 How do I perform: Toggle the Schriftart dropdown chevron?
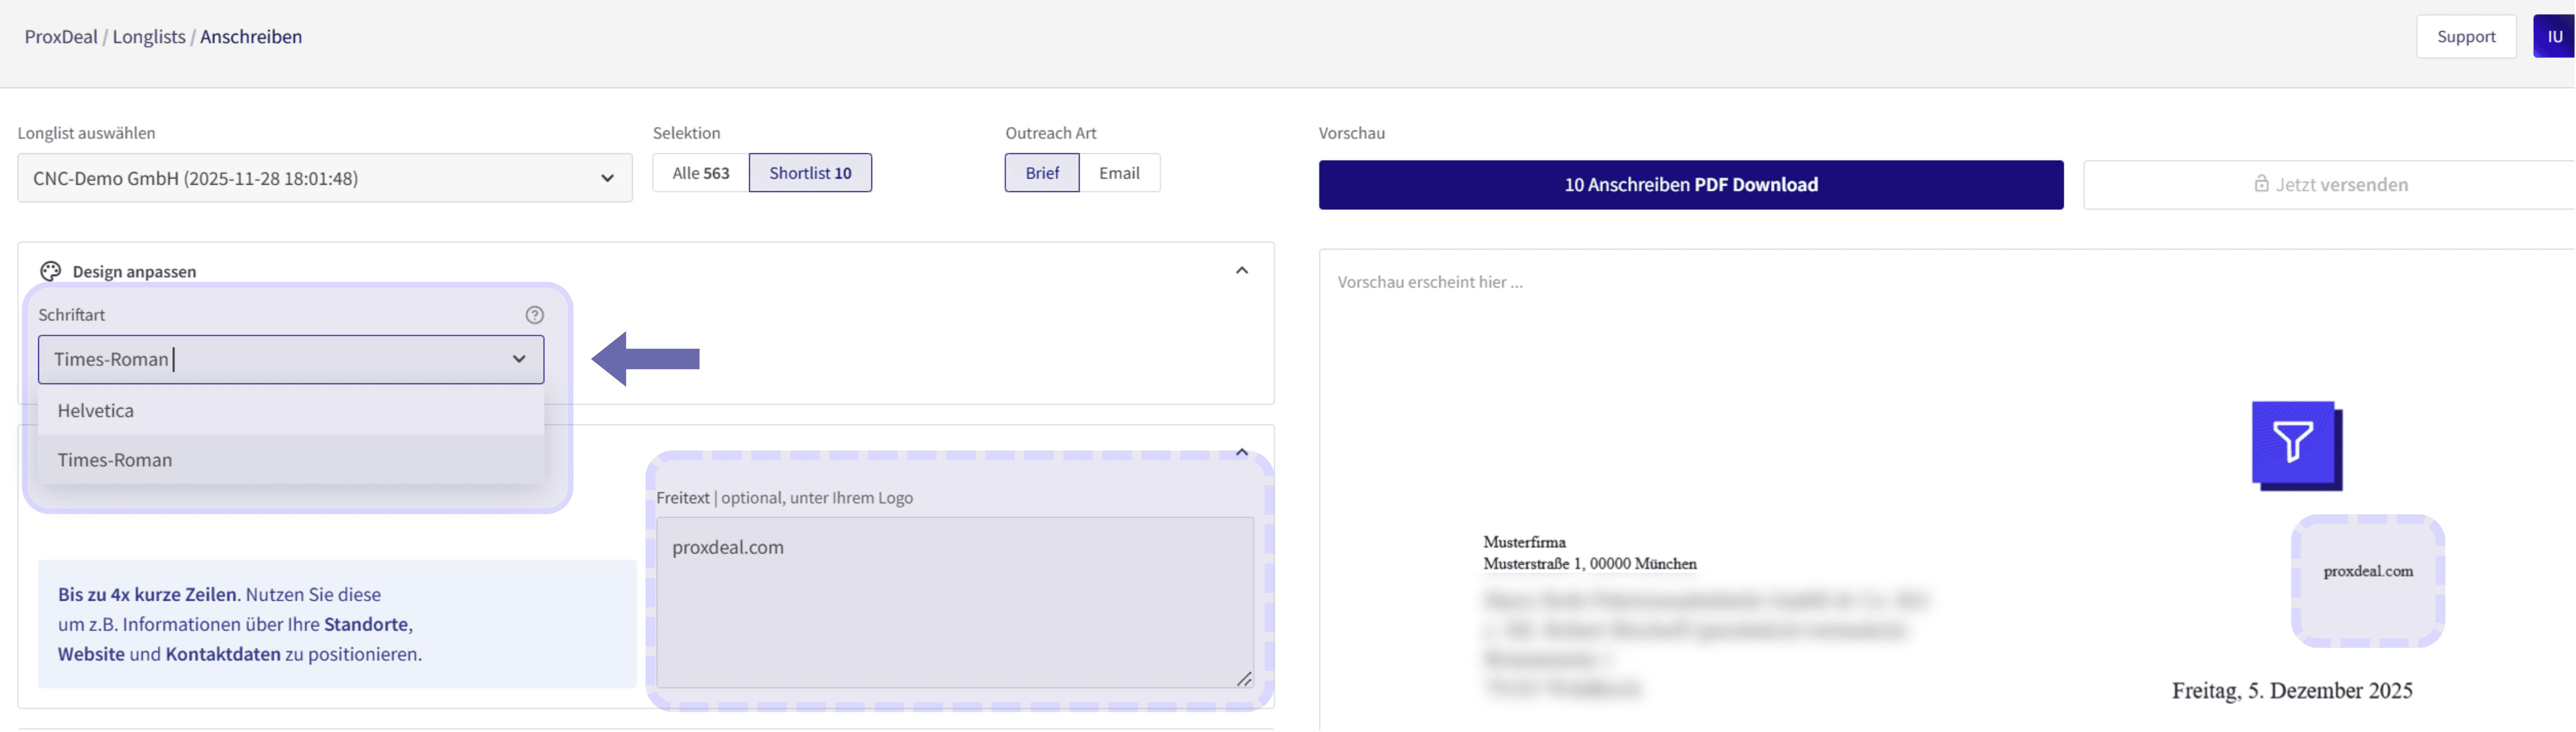click(519, 359)
